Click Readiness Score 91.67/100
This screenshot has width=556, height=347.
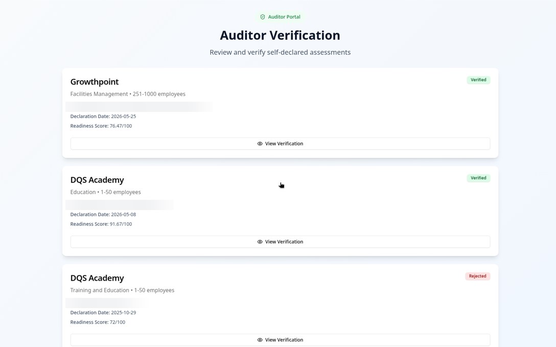101,224
